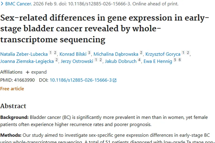
Task: Click the plus icon beside expand
Action: click(28, 72)
